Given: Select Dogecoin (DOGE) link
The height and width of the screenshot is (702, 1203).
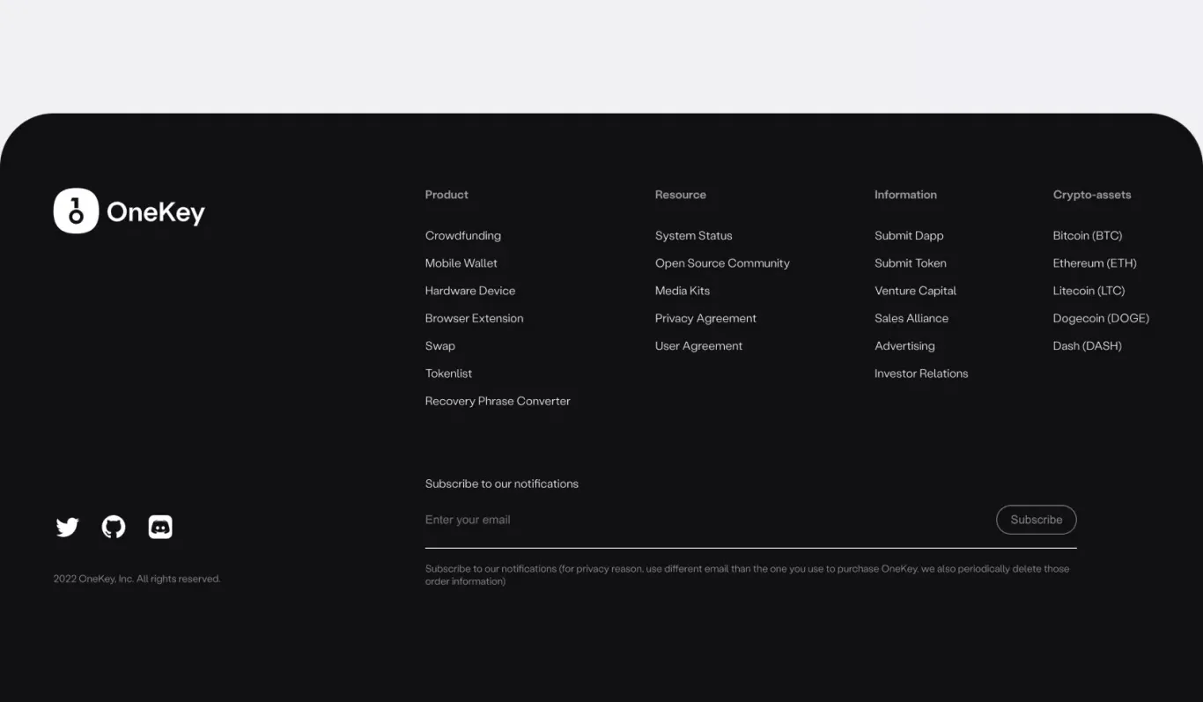Looking at the screenshot, I should pyautogui.click(x=1101, y=318).
